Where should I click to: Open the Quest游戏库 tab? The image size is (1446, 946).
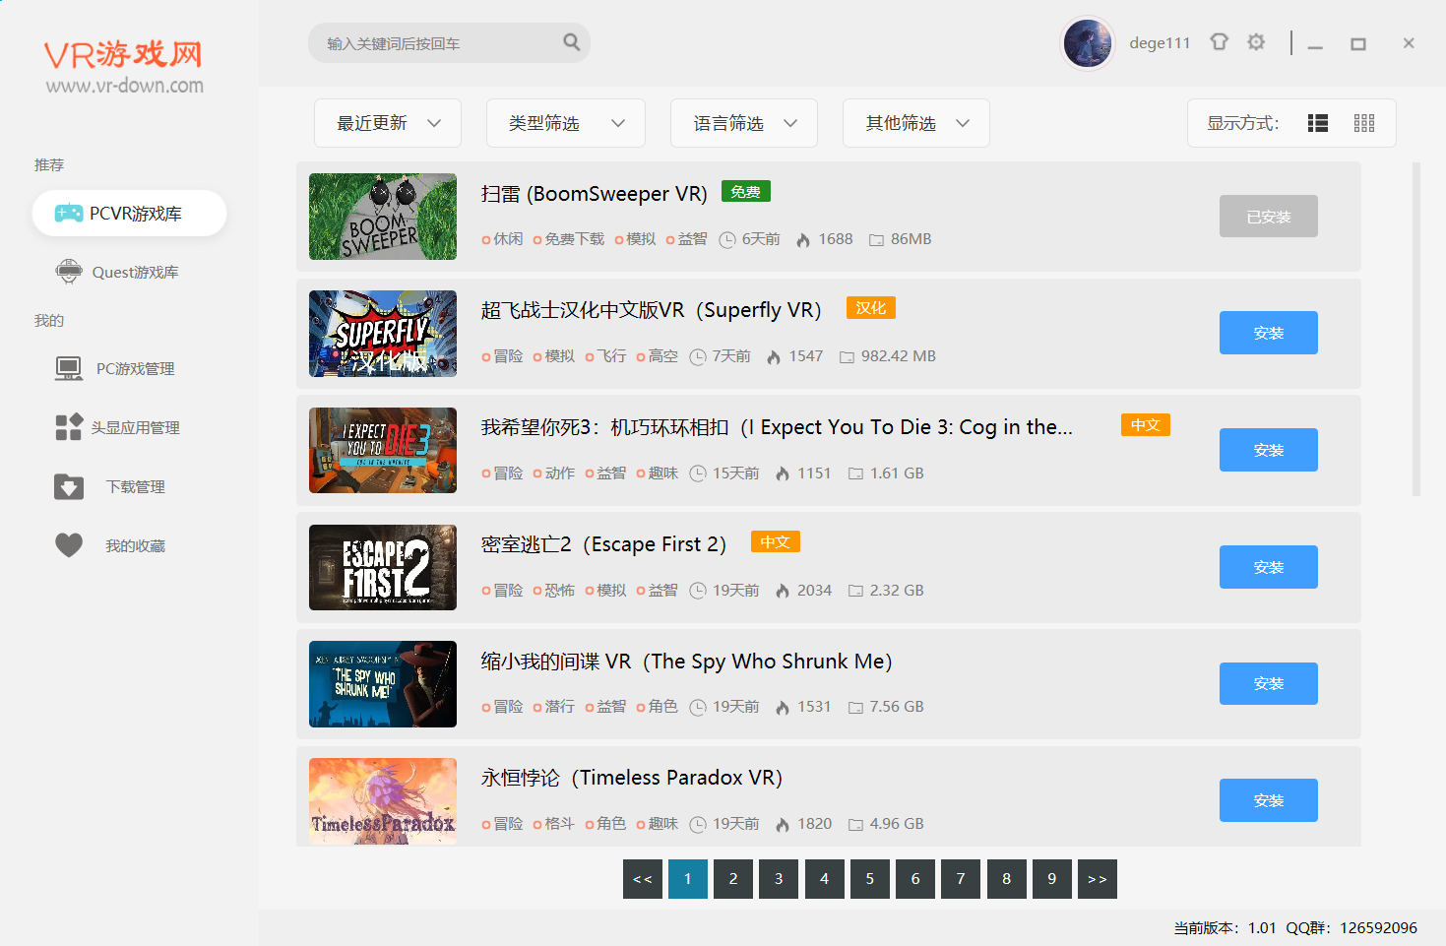[x=130, y=272]
